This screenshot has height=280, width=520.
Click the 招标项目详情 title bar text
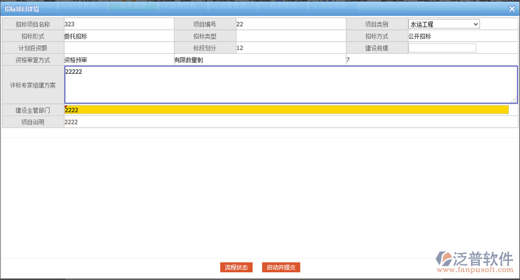coord(22,7)
